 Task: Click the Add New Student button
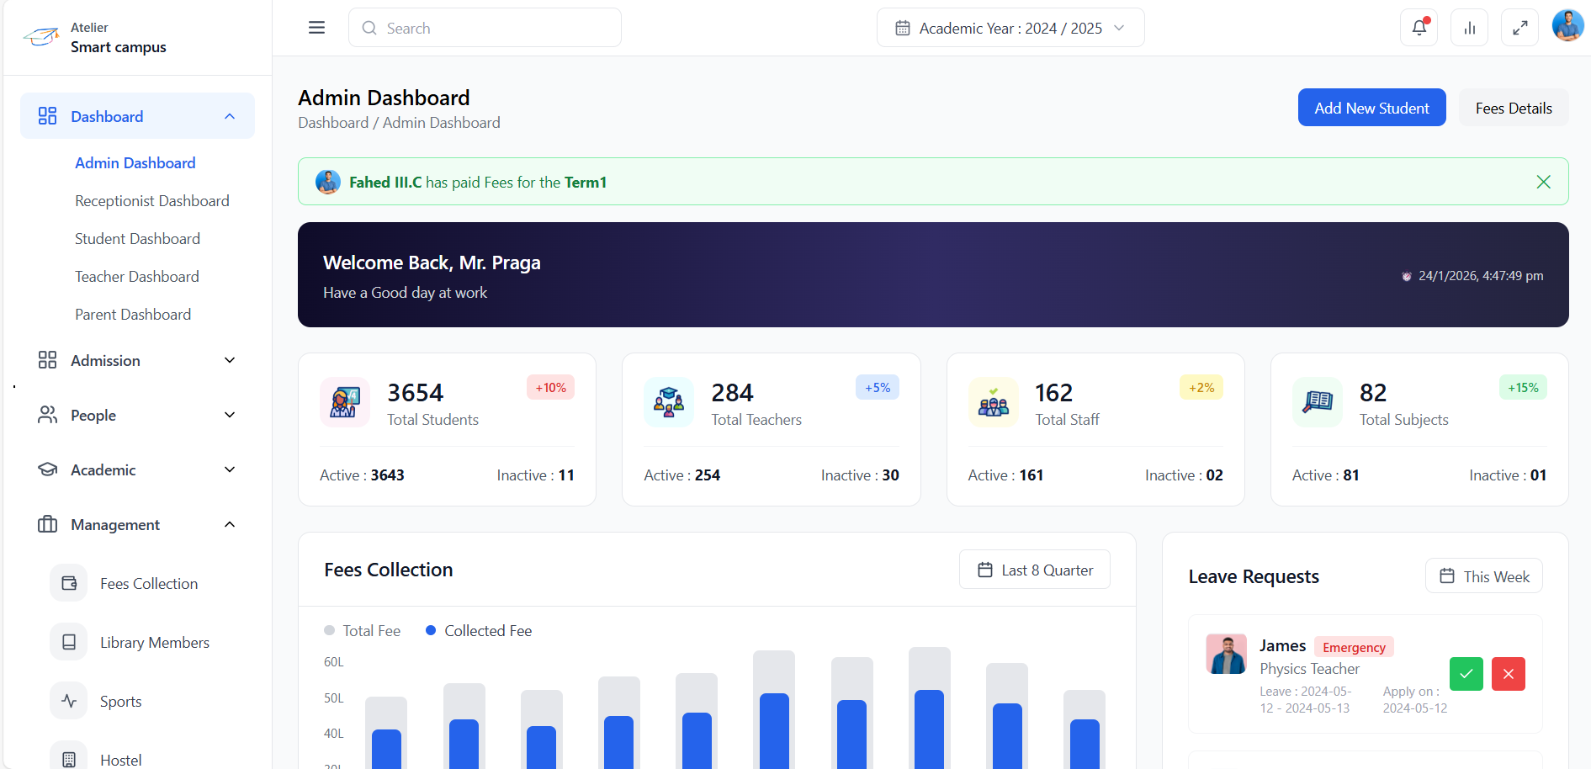[x=1371, y=108]
